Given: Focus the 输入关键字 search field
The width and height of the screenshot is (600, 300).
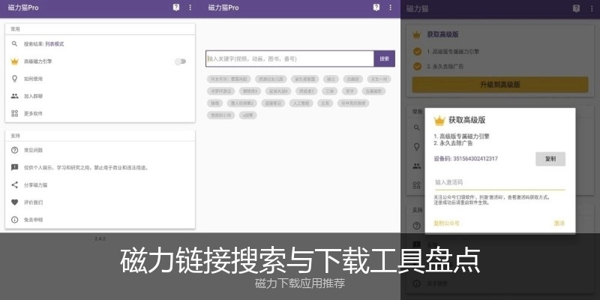Looking at the screenshot, I should tap(289, 58).
